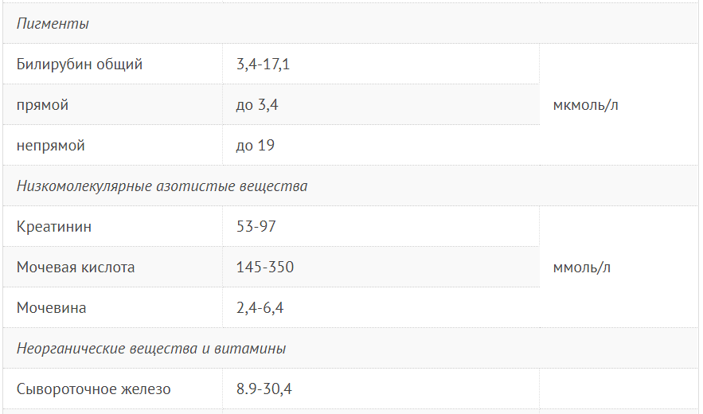703x414 pixels.
Task: Select the непрямой row label
Action: coord(50,146)
